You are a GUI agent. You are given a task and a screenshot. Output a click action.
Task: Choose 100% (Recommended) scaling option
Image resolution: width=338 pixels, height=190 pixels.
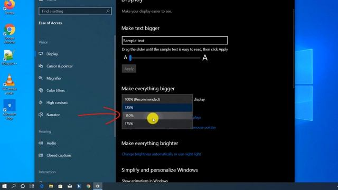tap(157, 99)
